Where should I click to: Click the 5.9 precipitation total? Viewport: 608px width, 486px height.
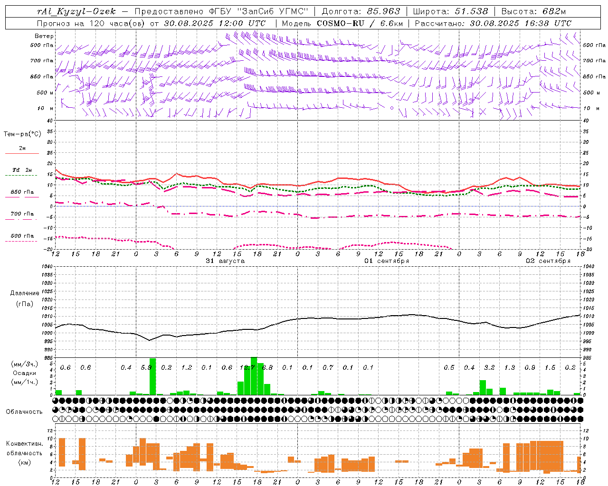tap(146, 367)
